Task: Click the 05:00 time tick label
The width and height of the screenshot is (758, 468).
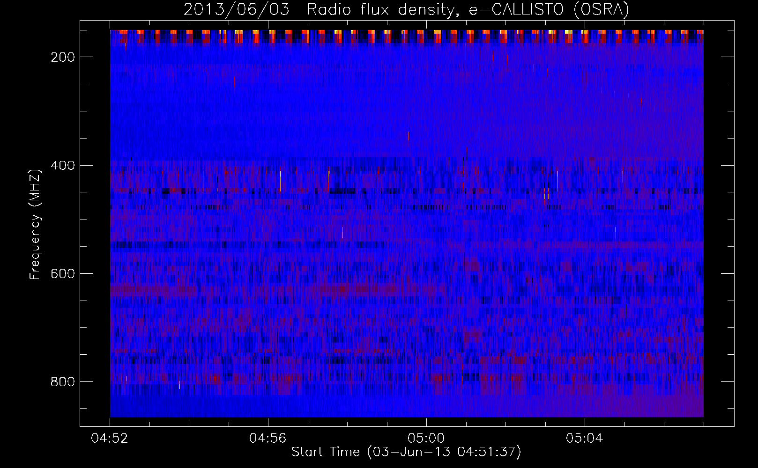Action: tap(426, 439)
